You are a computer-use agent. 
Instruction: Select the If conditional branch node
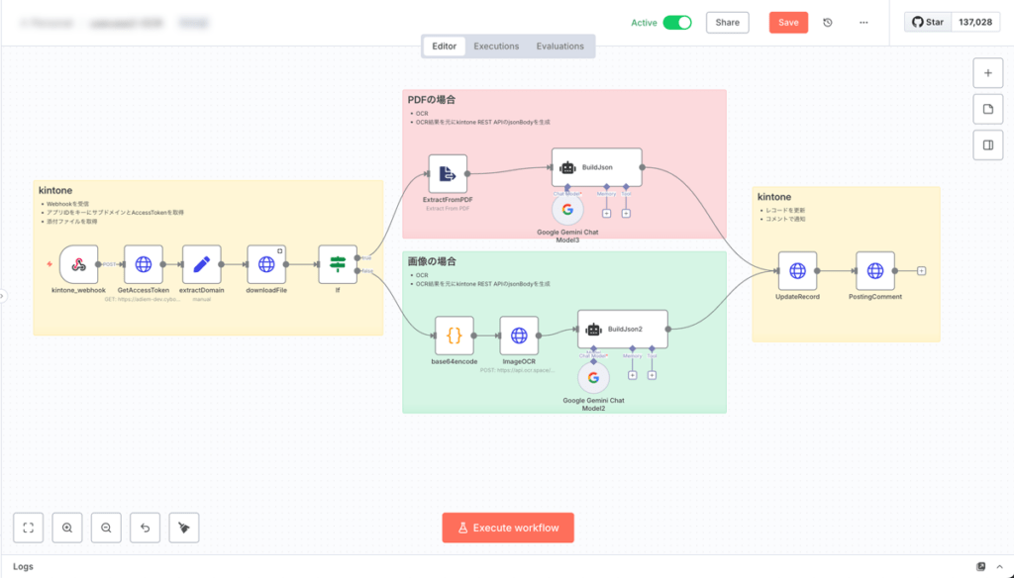point(338,264)
